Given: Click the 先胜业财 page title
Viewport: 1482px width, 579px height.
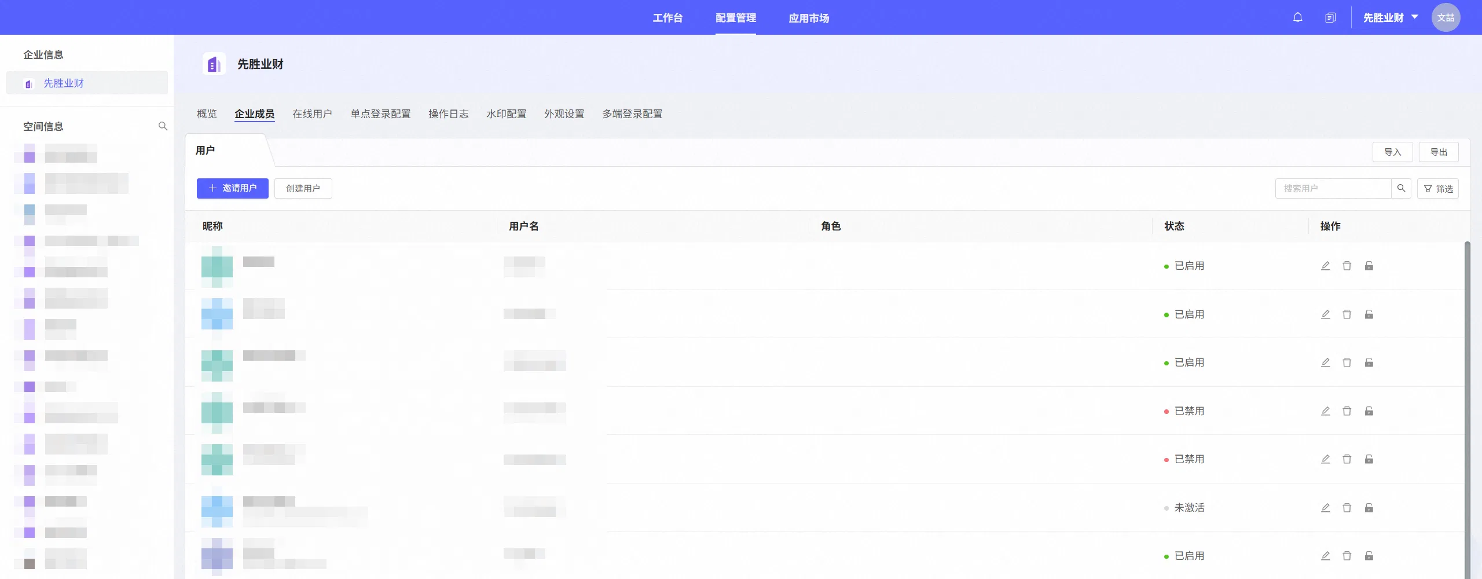Looking at the screenshot, I should [261, 64].
